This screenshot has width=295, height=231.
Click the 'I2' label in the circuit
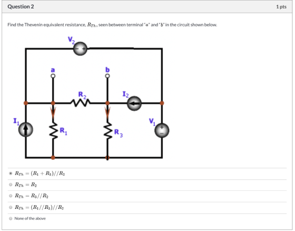126,94
